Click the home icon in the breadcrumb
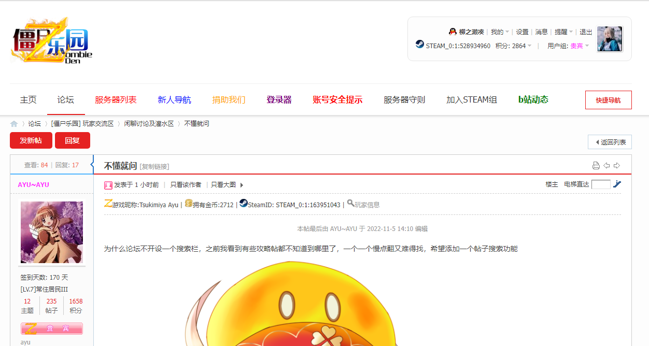 click(x=14, y=124)
